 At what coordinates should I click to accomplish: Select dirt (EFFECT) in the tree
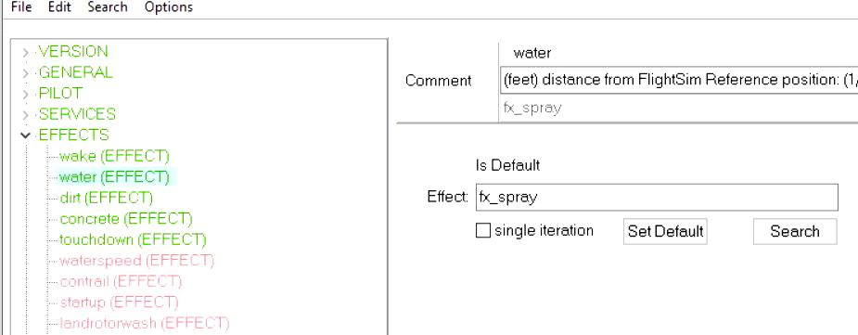tap(106, 198)
